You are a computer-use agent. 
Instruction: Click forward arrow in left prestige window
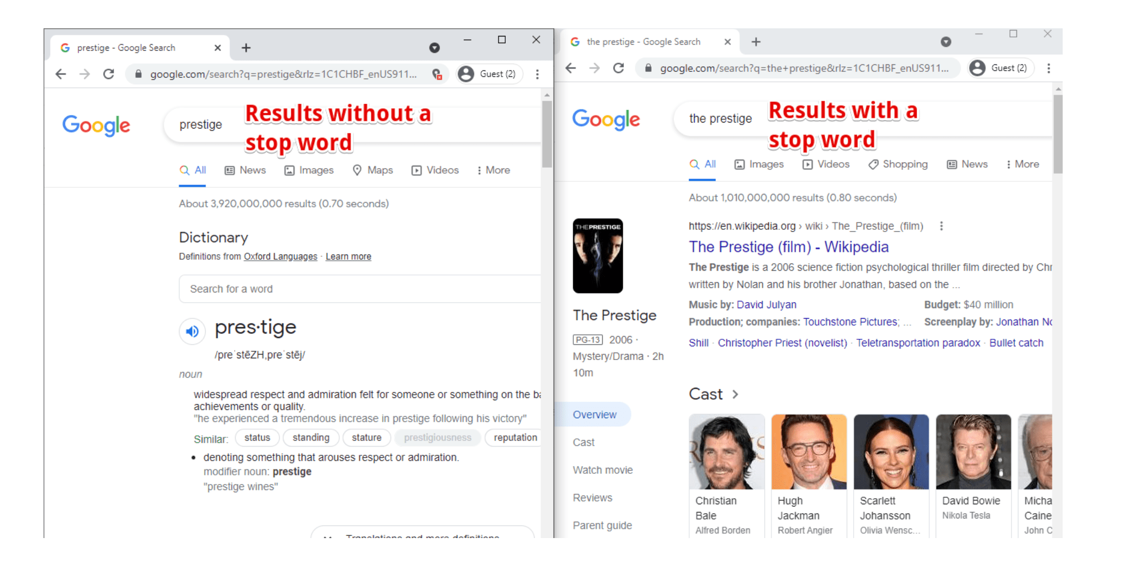(x=84, y=74)
